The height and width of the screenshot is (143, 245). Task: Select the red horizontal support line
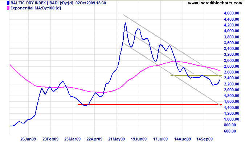coord(150,105)
